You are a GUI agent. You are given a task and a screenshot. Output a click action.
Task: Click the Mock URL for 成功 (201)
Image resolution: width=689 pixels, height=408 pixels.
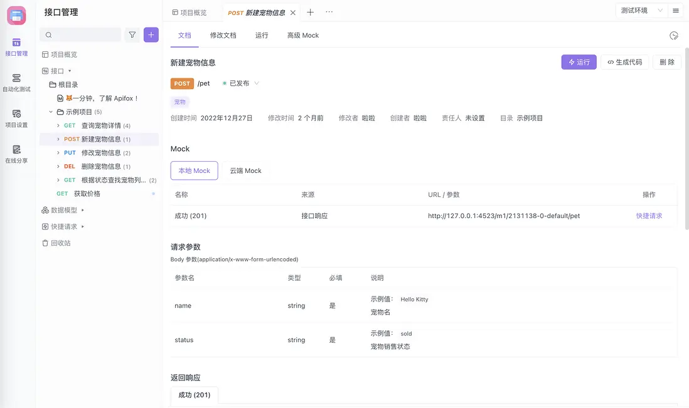[x=504, y=216]
